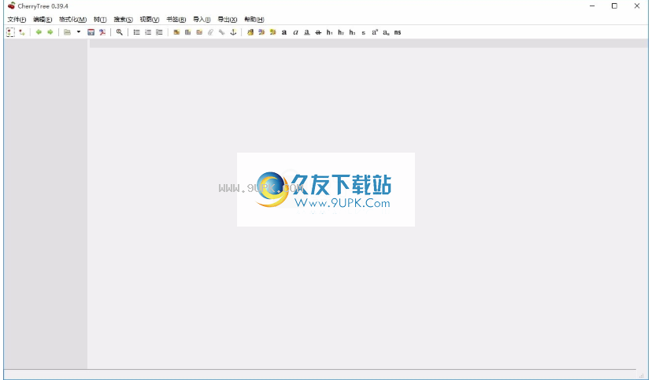Remove formatting with the third color icon
The width and height of the screenshot is (652, 380).
pyautogui.click(x=272, y=32)
